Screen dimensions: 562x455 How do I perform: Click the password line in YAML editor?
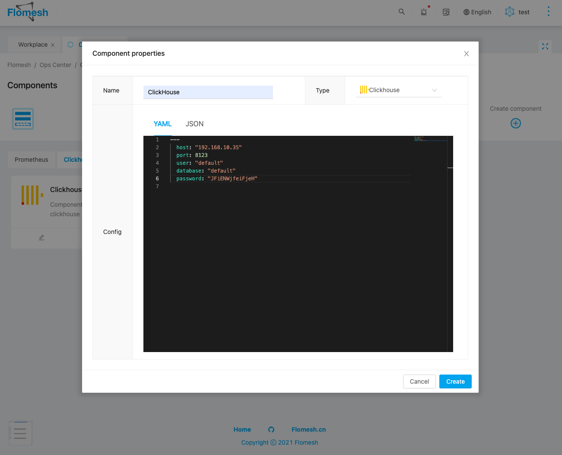pos(290,179)
